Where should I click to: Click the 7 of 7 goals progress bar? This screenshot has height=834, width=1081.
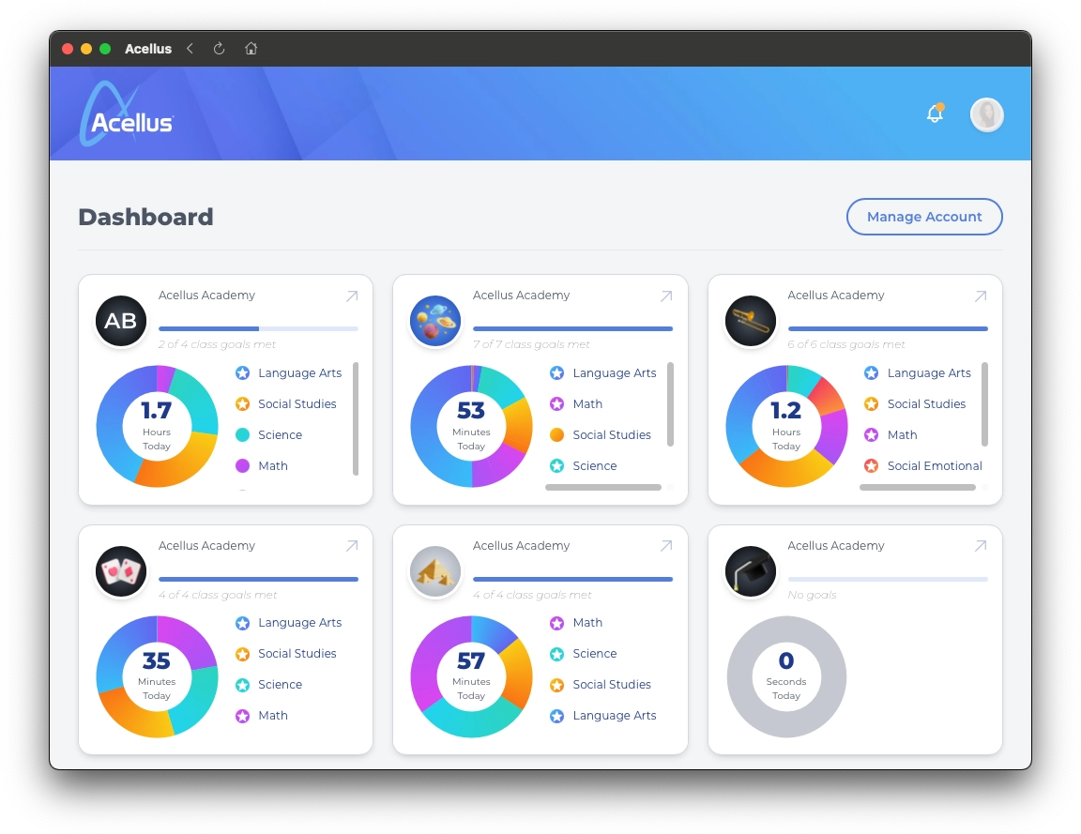[573, 328]
